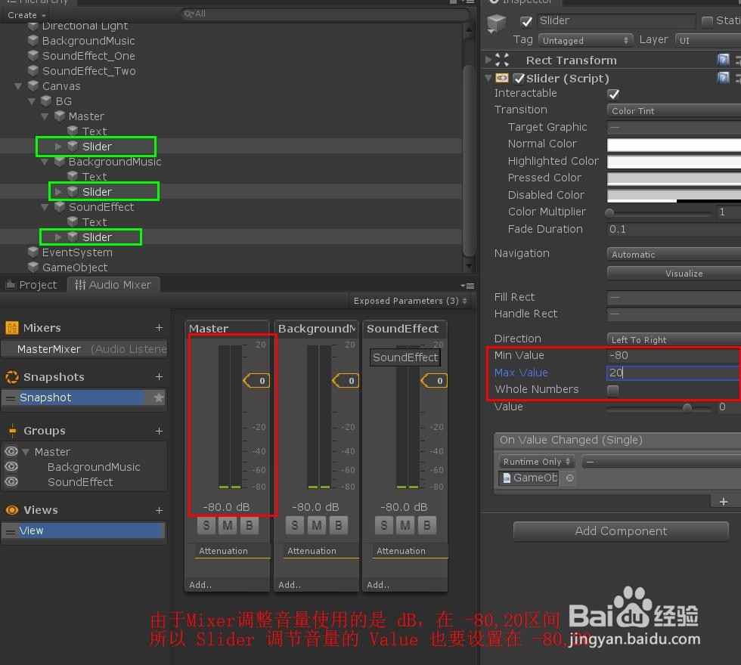
Task: Open Slider (Script) help icon
Action: click(723, 77)
